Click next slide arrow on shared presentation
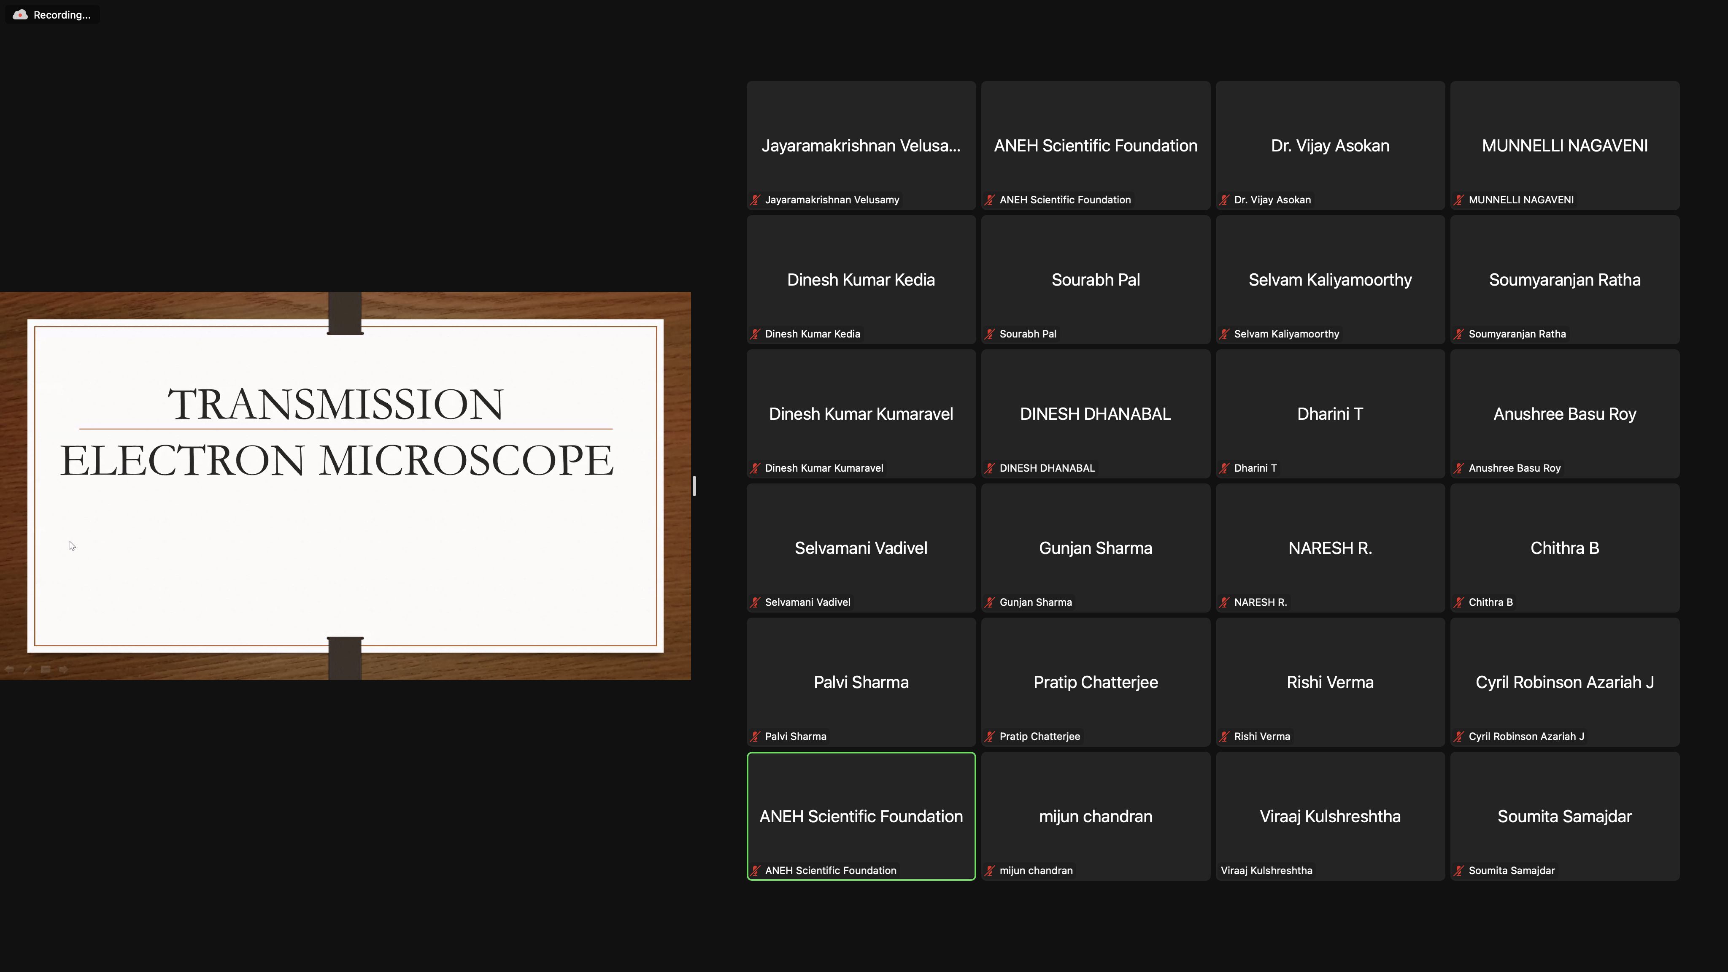The width and height of the screenshot is (1728, 972). (64, 670)
